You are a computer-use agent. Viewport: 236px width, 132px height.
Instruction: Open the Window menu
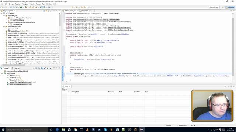click(49, 4)
